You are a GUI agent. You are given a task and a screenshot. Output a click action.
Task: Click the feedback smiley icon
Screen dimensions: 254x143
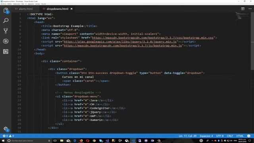click(x=249, y=136)
